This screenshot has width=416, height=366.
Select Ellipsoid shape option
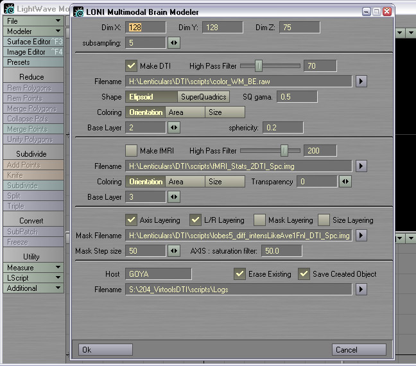[152, 97]
